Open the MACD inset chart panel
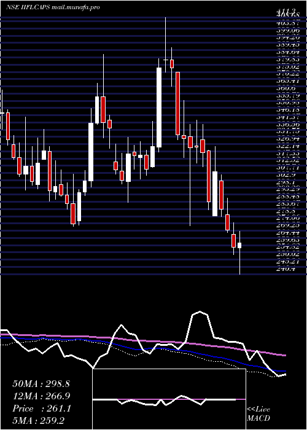The height and width of the screenshot is (430, 307). [x=169, y=399]
